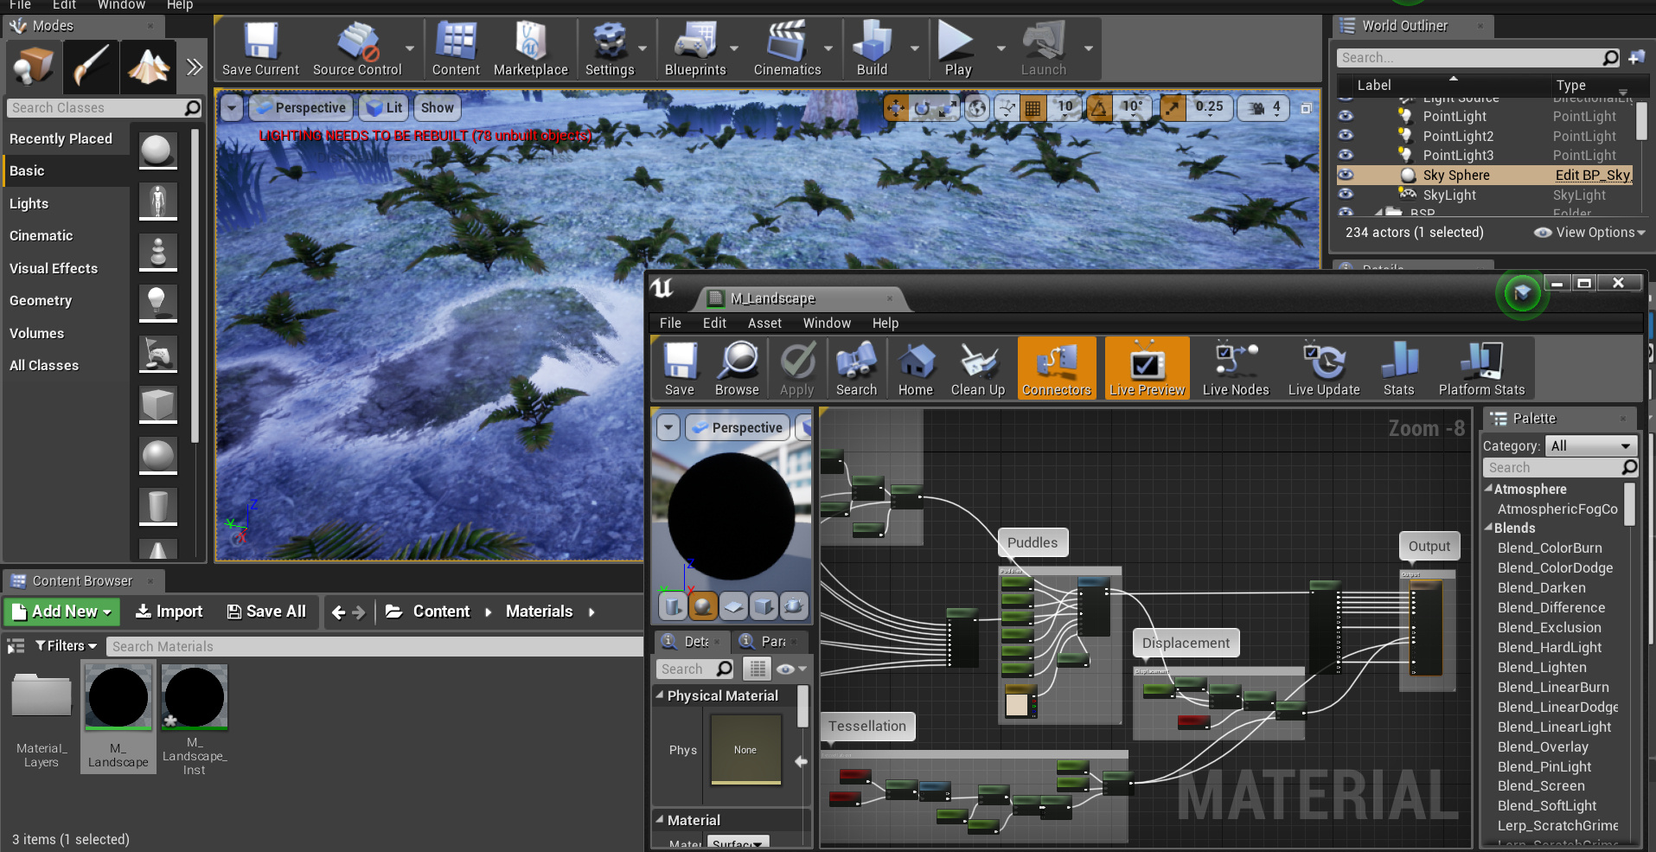Toggle visibility of SkyLight in the outliner

tap(1346, 195)
